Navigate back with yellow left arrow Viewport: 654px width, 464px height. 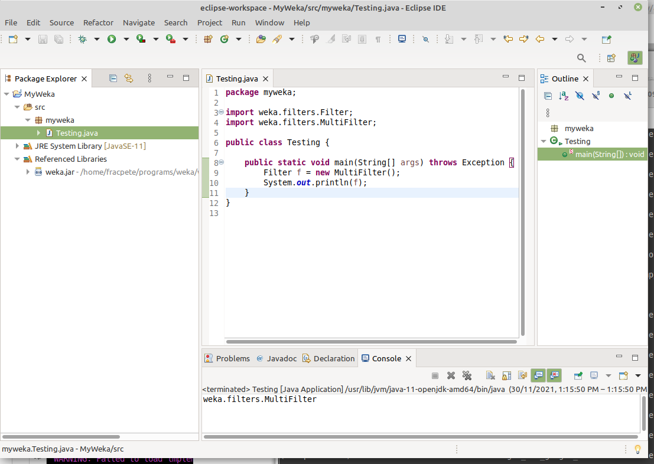coord(540,39)
